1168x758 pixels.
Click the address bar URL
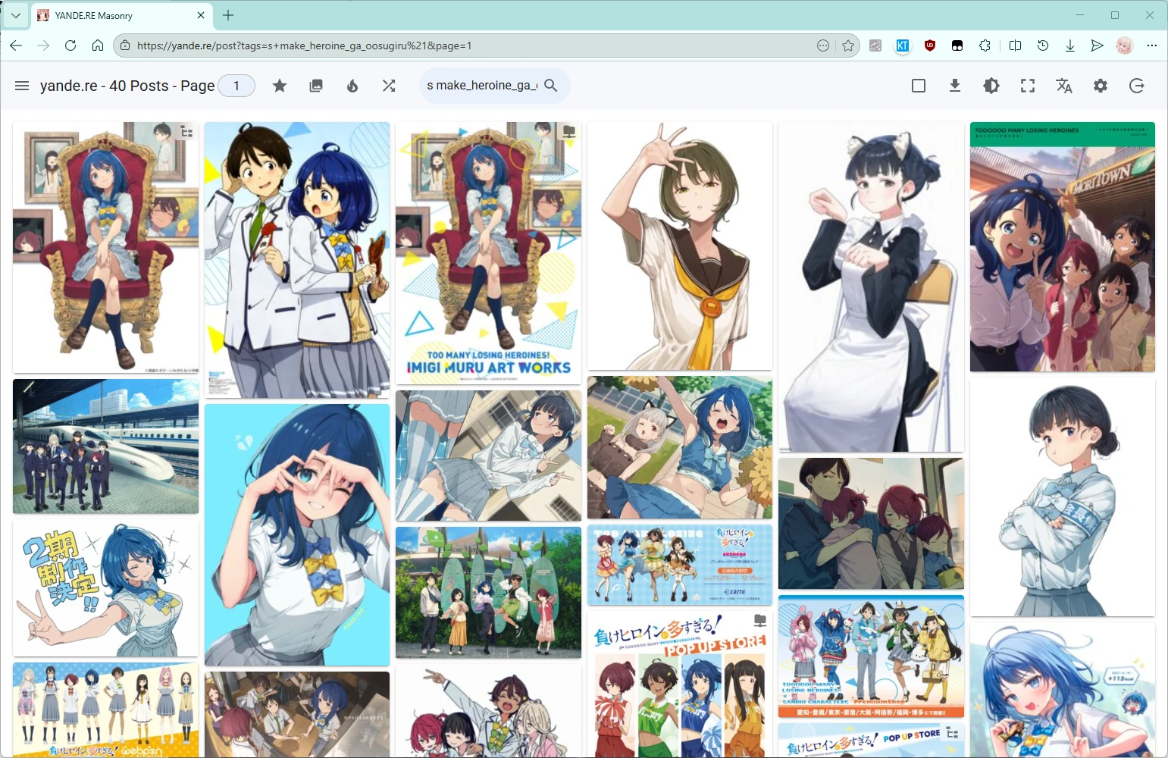[x=304, y=45]
